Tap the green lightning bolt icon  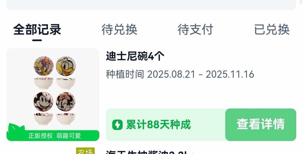point(117,125)
